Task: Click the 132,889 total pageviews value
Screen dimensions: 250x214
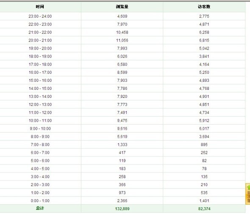Action: point(122,208)
